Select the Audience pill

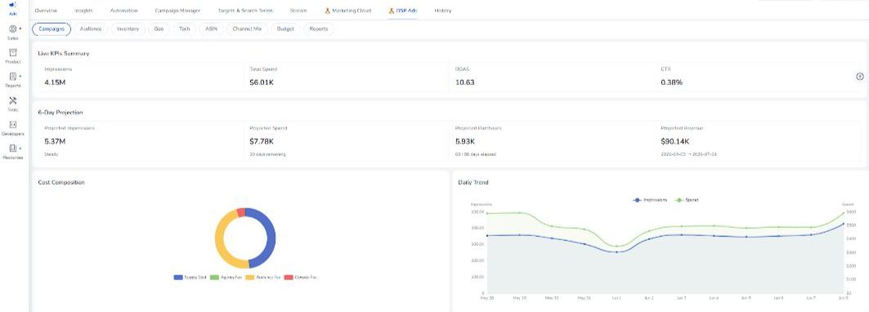coord(91,29)
